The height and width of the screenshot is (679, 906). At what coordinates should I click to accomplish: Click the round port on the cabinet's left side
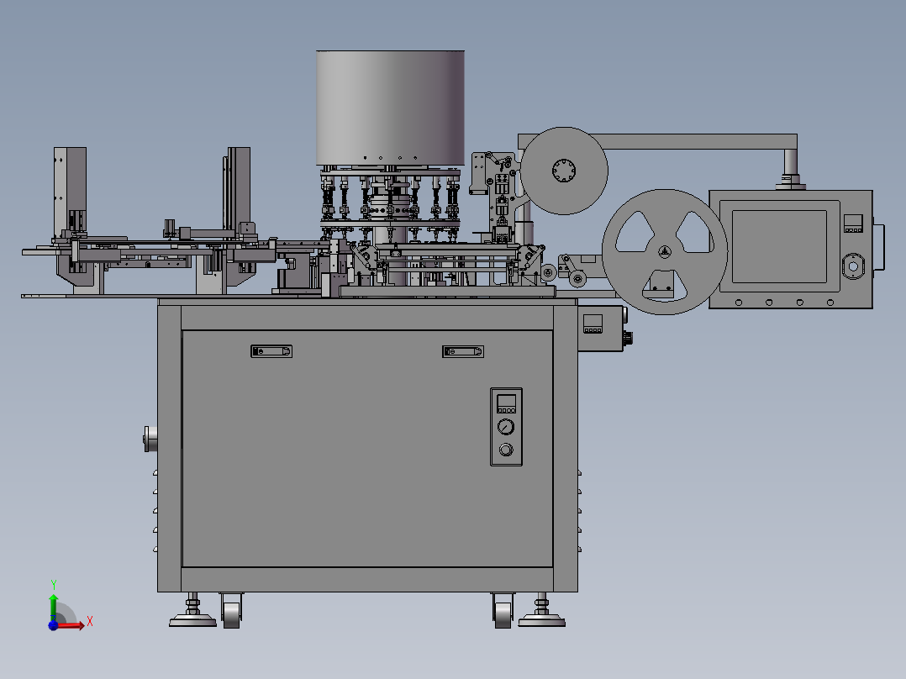(150, 439)
